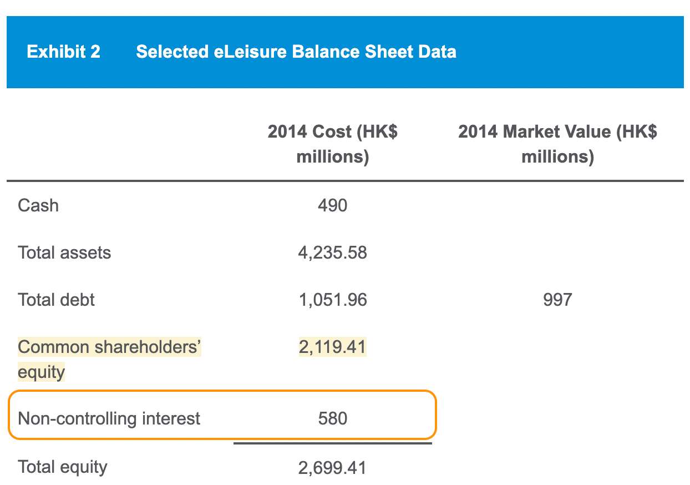The height and width of the screenshot is (485, 690).
Task: Click the orange outline around Non-controlling interest row
Action: pyautogui.click(x=436, y=415)
